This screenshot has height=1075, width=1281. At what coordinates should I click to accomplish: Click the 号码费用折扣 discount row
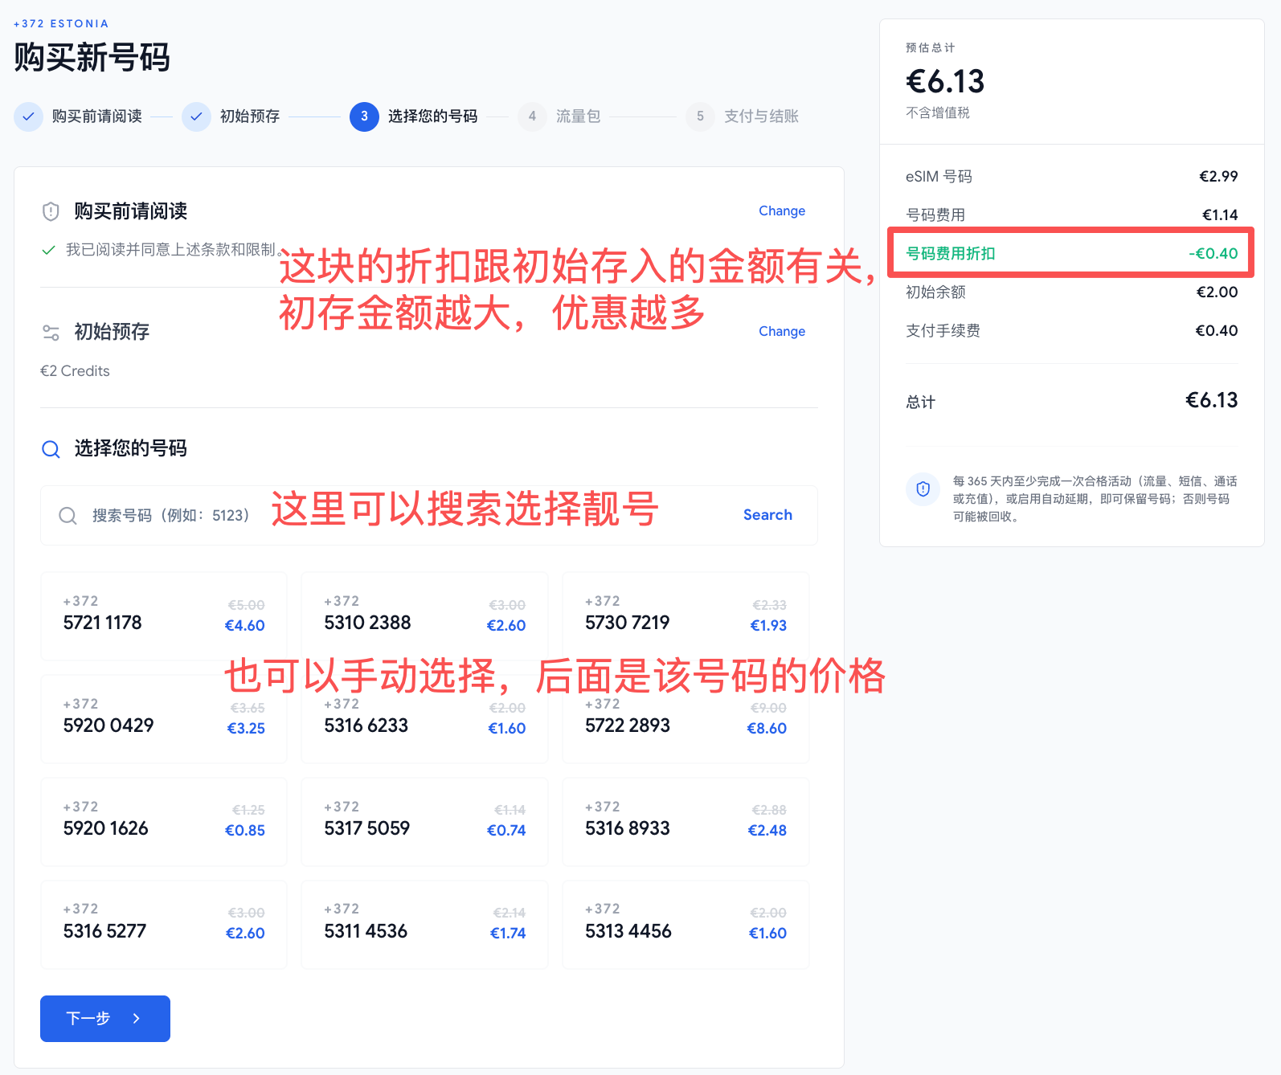point(1071,253)
